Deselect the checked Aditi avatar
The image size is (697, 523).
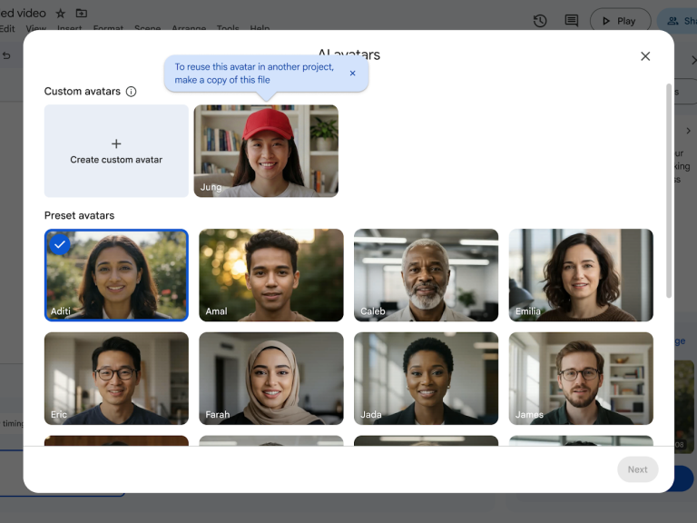coord(116,275)
